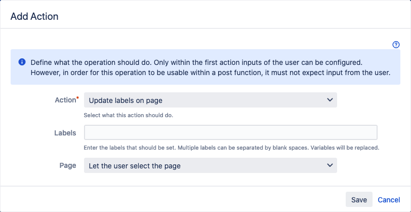The image size is (411, 212).
Task: Click the banner sentence starting 'However, in order'
Action: [211, 73]
